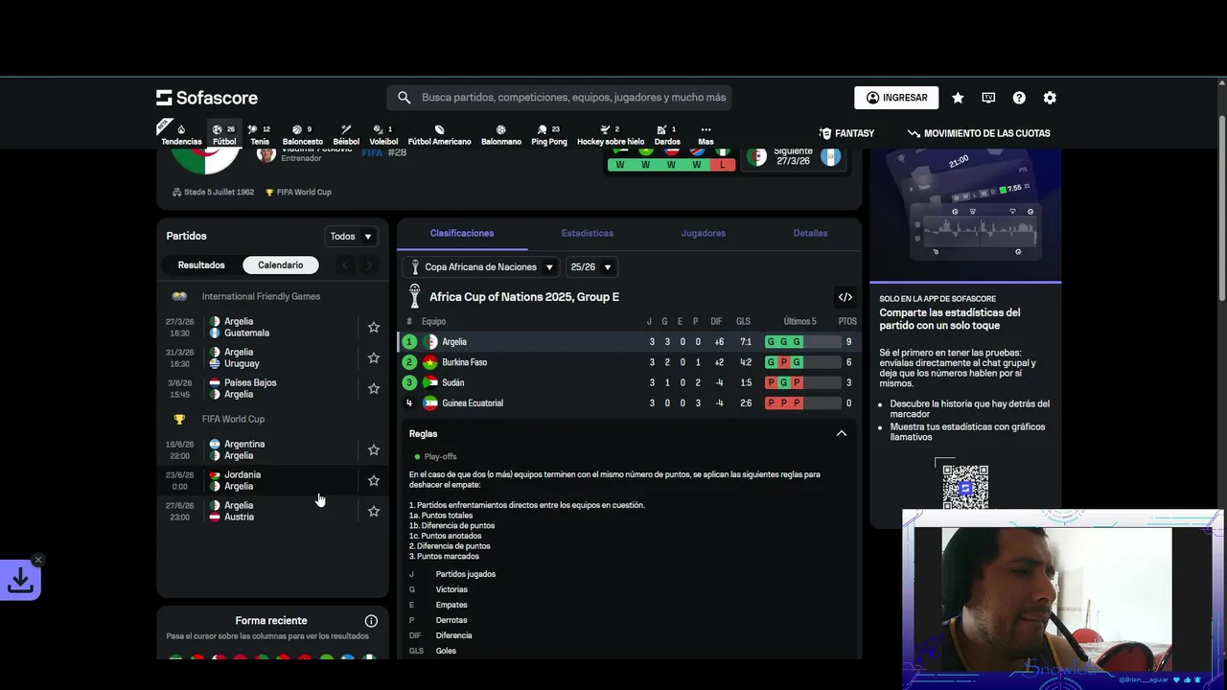
Task: Open the Mas more sports menu
Action: coord(706,135)
